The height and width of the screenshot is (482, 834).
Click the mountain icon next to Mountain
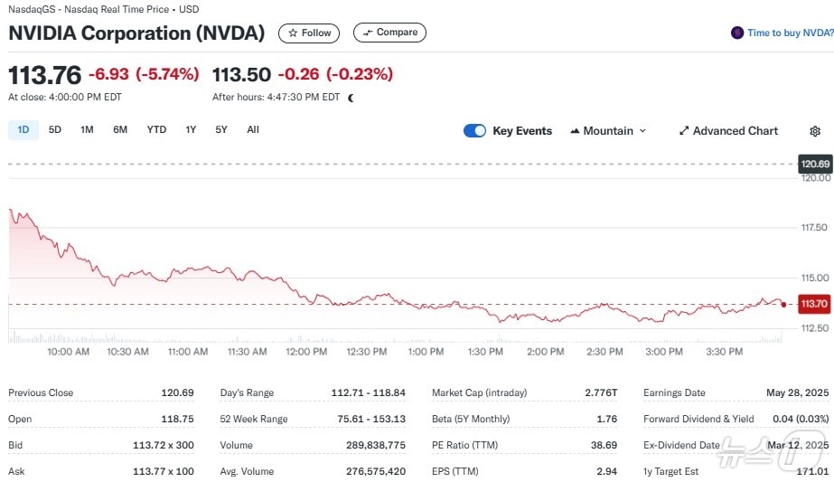pyautogui.click(x=575, y=131)
